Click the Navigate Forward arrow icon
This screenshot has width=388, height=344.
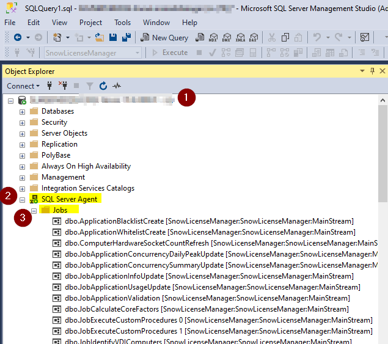(38, 37)
